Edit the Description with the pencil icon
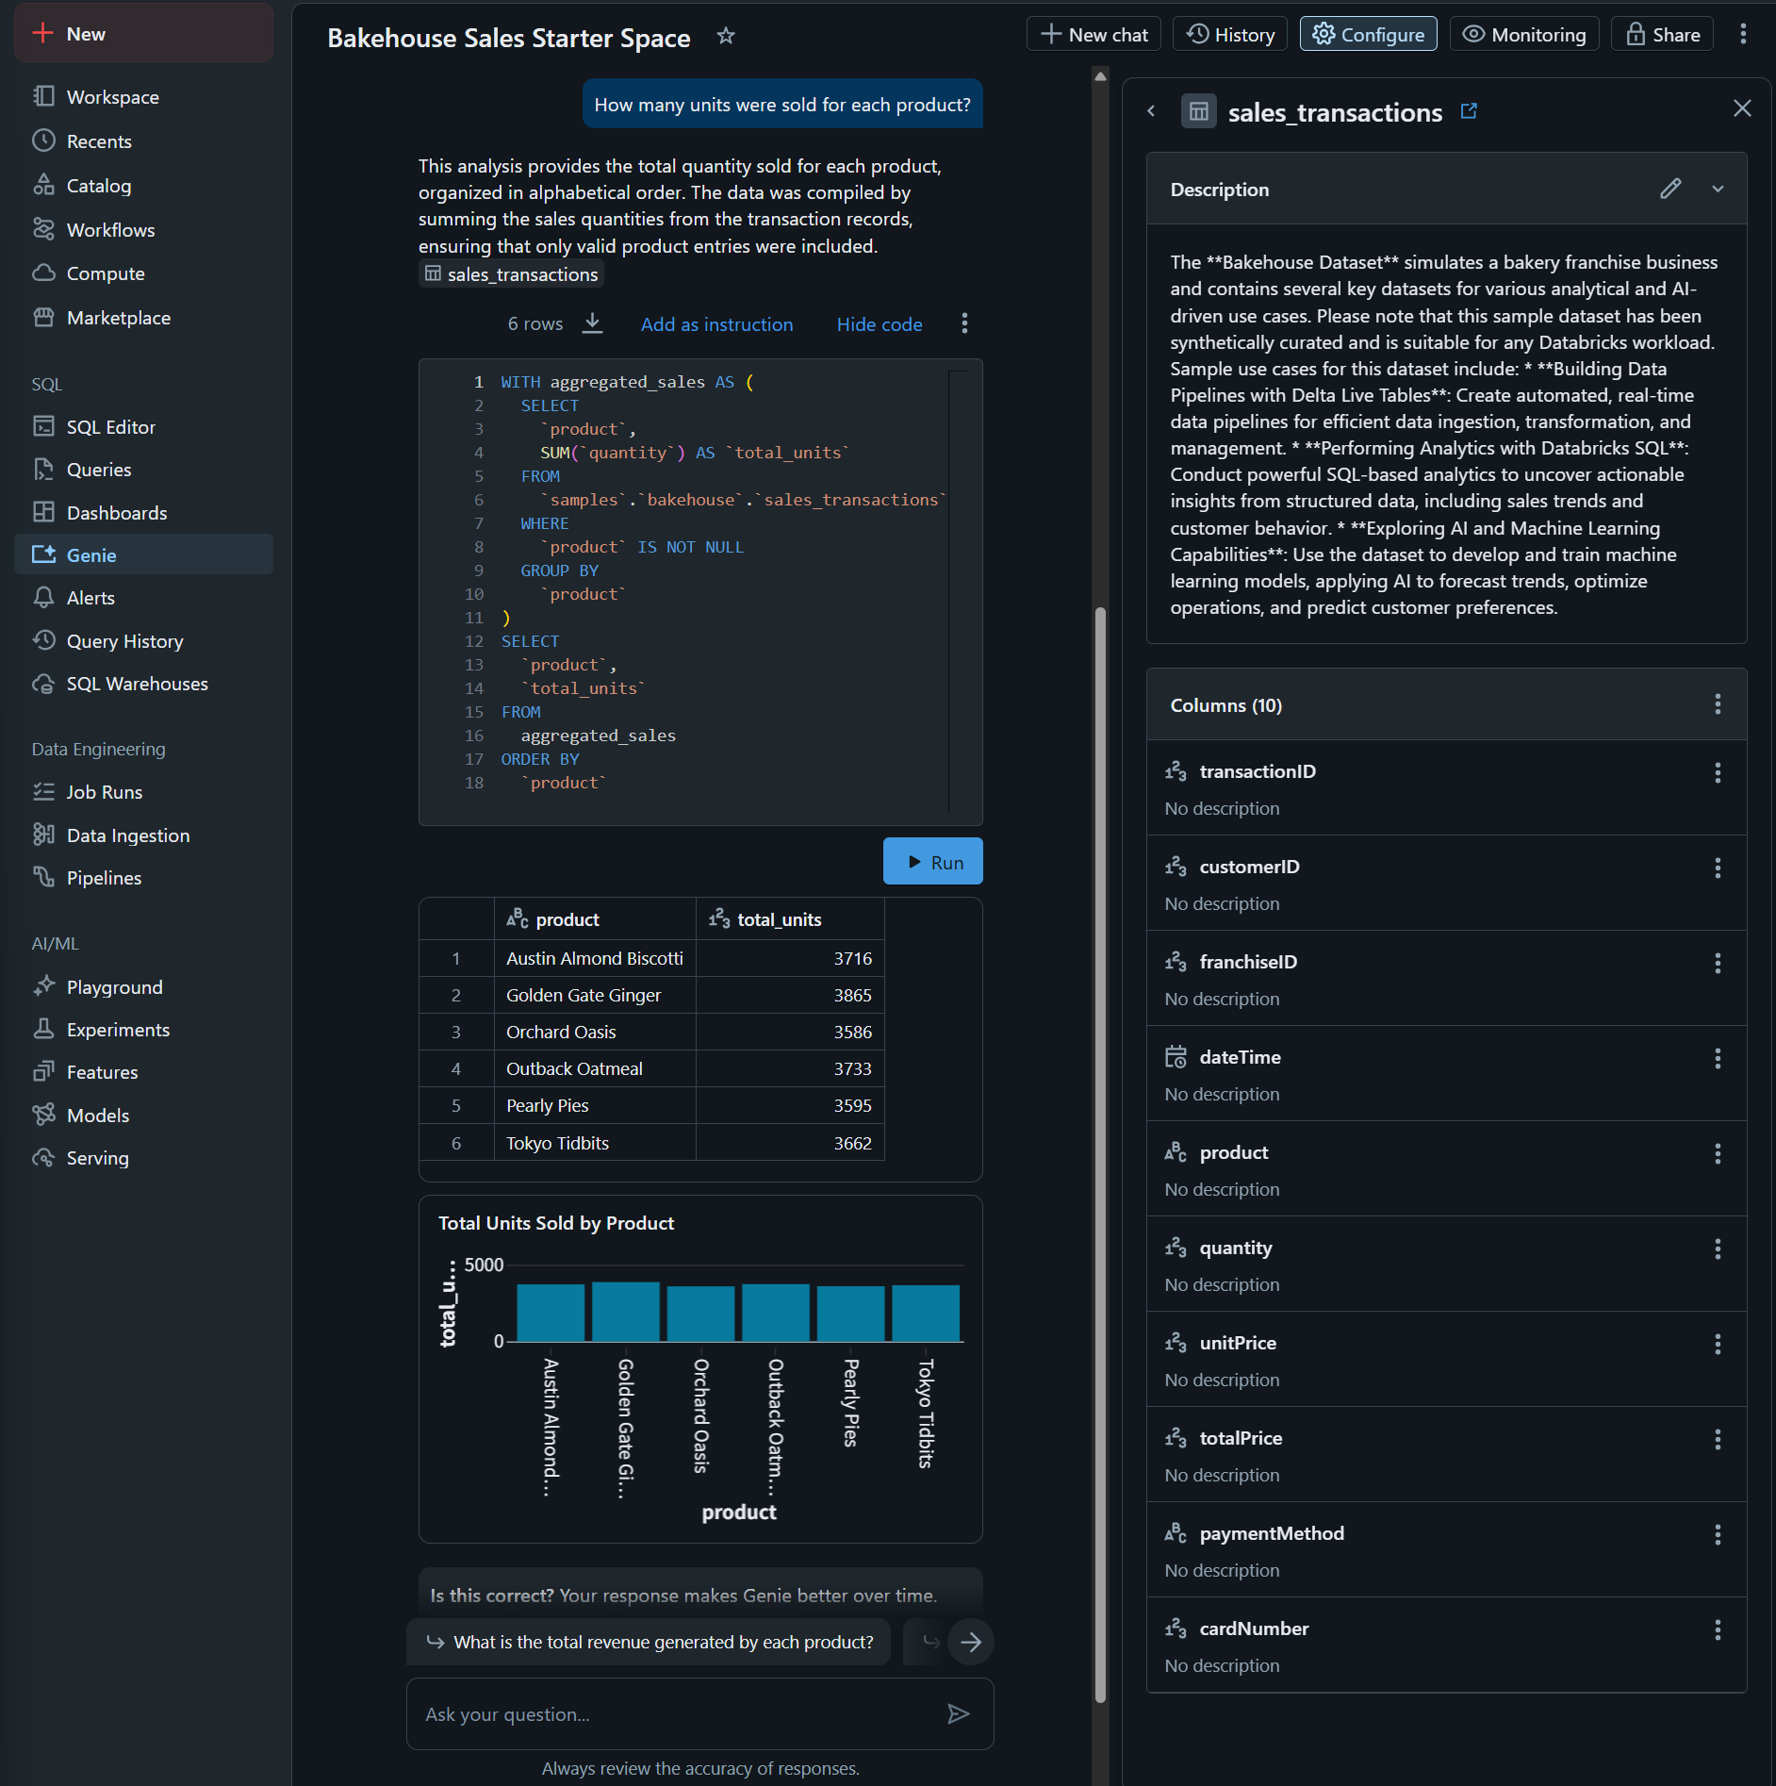Viewport: 1776px width, 1786px height. point(1670,189)
